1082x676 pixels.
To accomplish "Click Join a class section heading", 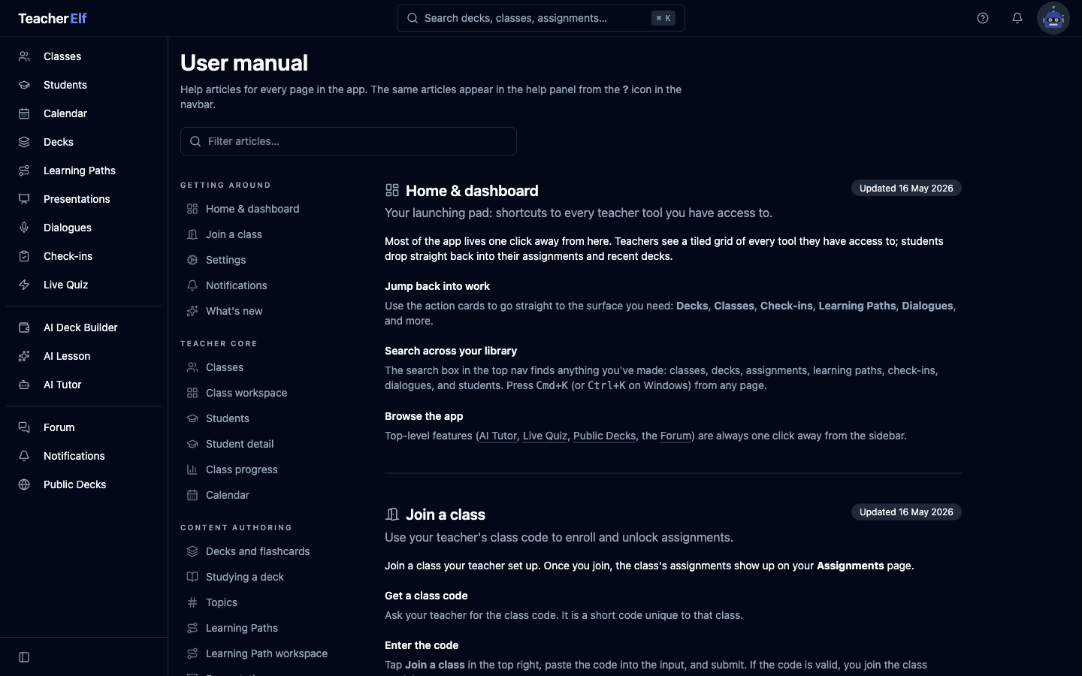I will (x=446, y=515).
